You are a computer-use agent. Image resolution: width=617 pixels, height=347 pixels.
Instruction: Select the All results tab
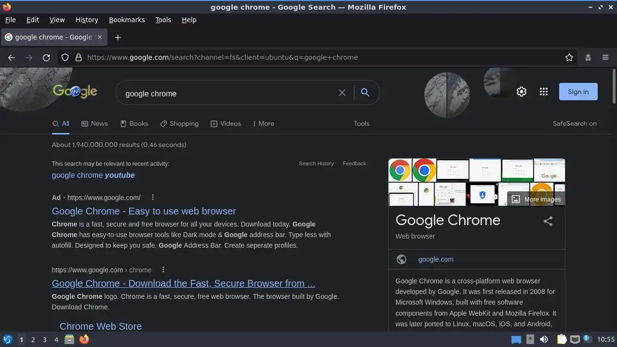pos(61,124)
